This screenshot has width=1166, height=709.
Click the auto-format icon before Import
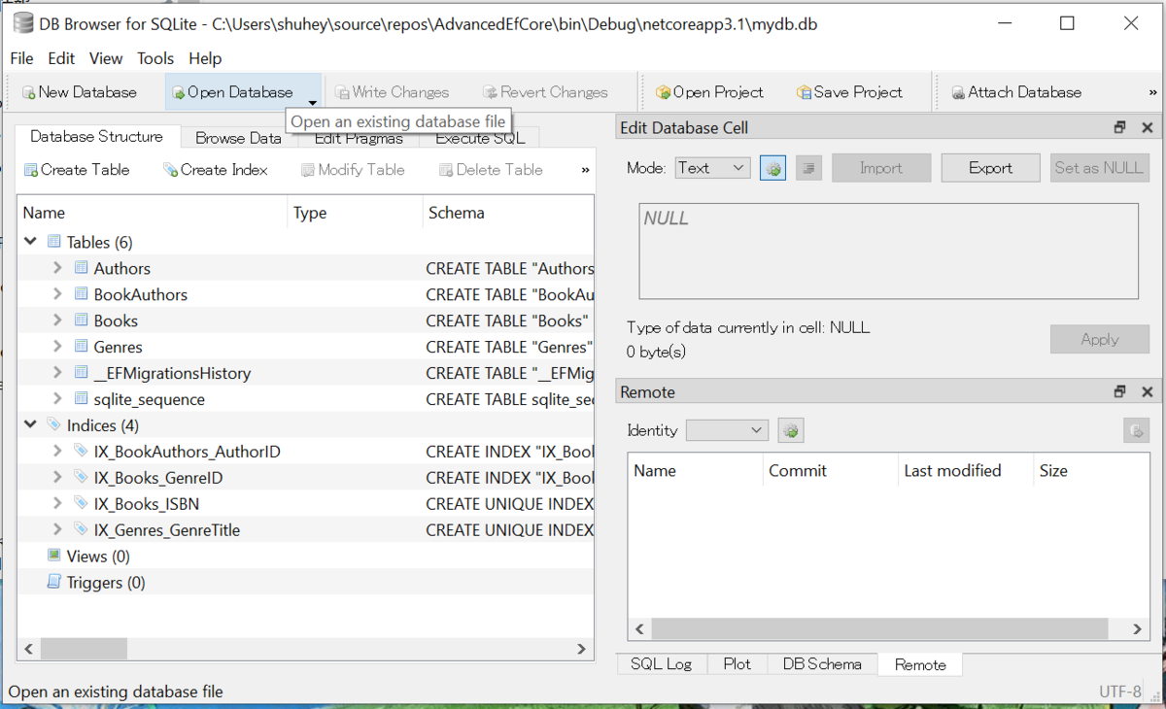(808, 168)
